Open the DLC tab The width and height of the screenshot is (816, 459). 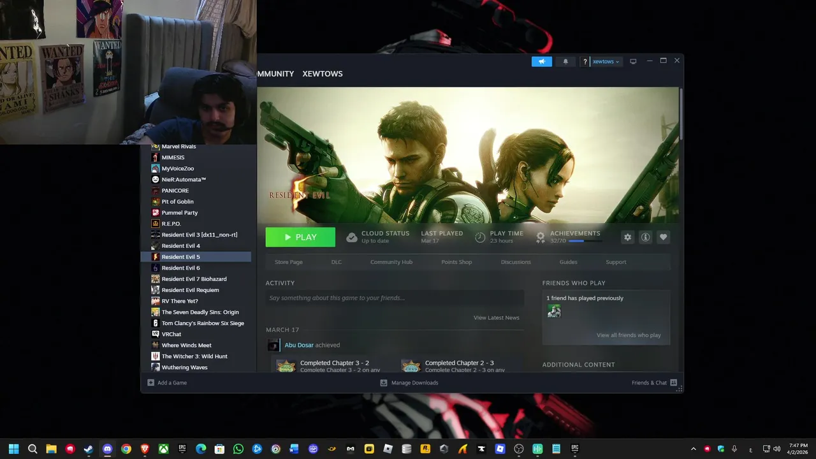coord(337,262)
